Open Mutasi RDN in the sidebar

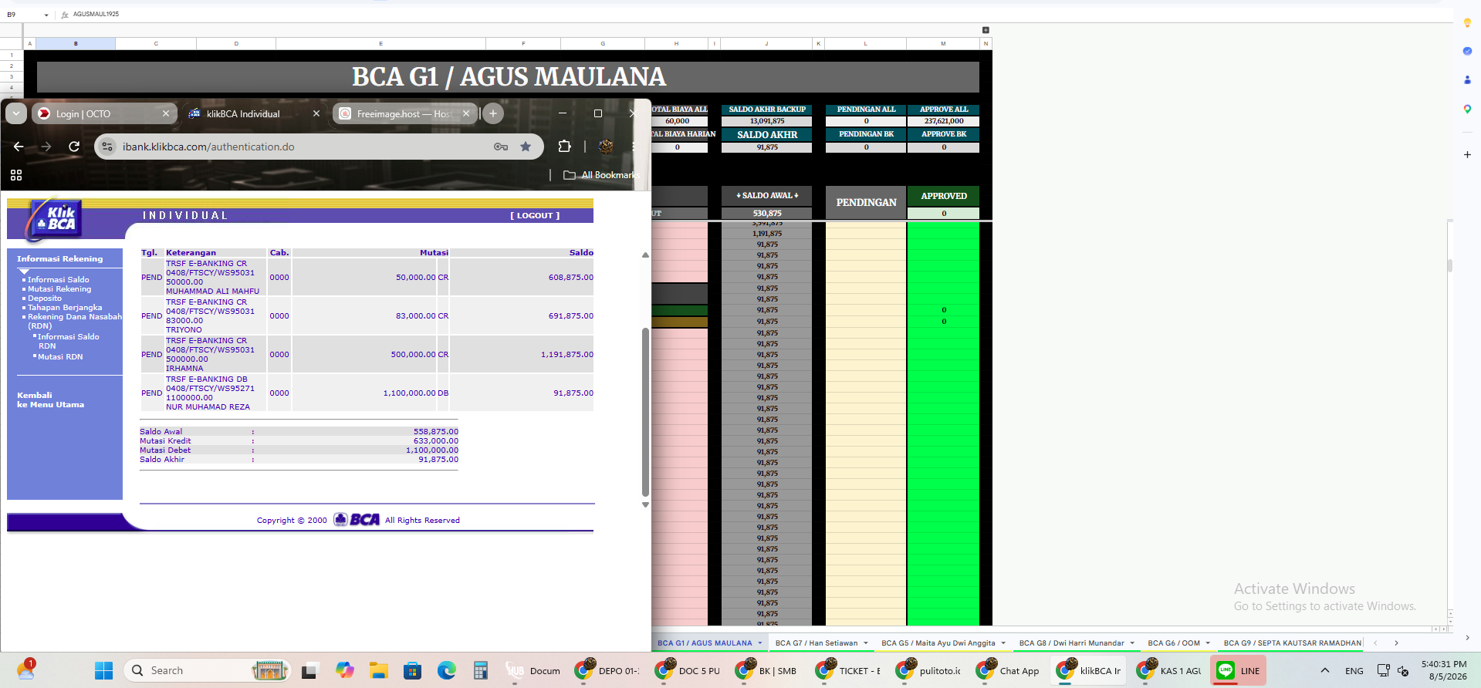[x=60, y=357]
